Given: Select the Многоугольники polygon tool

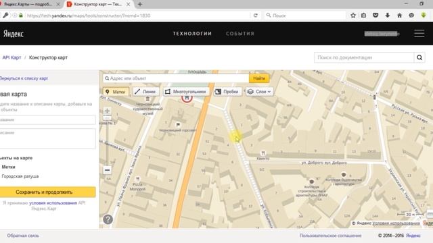Looking at the screenshot, I should pos(186,92).
